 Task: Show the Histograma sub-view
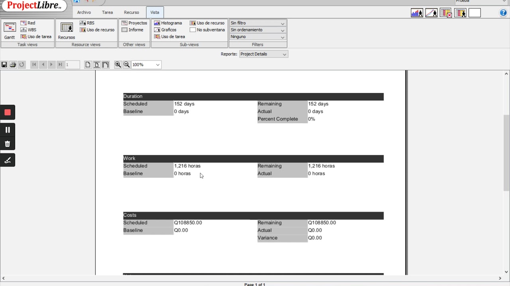coord(168,23)
